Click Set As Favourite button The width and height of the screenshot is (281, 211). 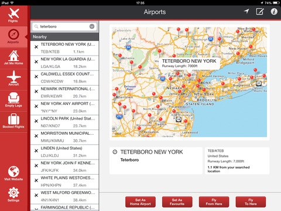[x=177, y=202]
